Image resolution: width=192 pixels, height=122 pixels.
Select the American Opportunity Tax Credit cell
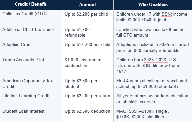[31, 84]
